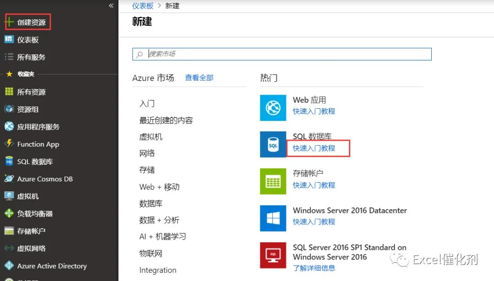
Task: Open the Azure Cosmos DB planet icon
Action: coord(9,178)
